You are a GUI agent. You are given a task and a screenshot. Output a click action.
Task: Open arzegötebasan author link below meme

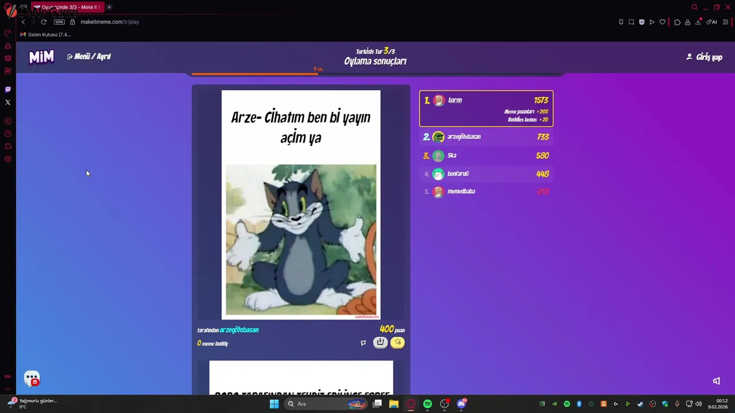pyautogui.click(x=239, y=330)
